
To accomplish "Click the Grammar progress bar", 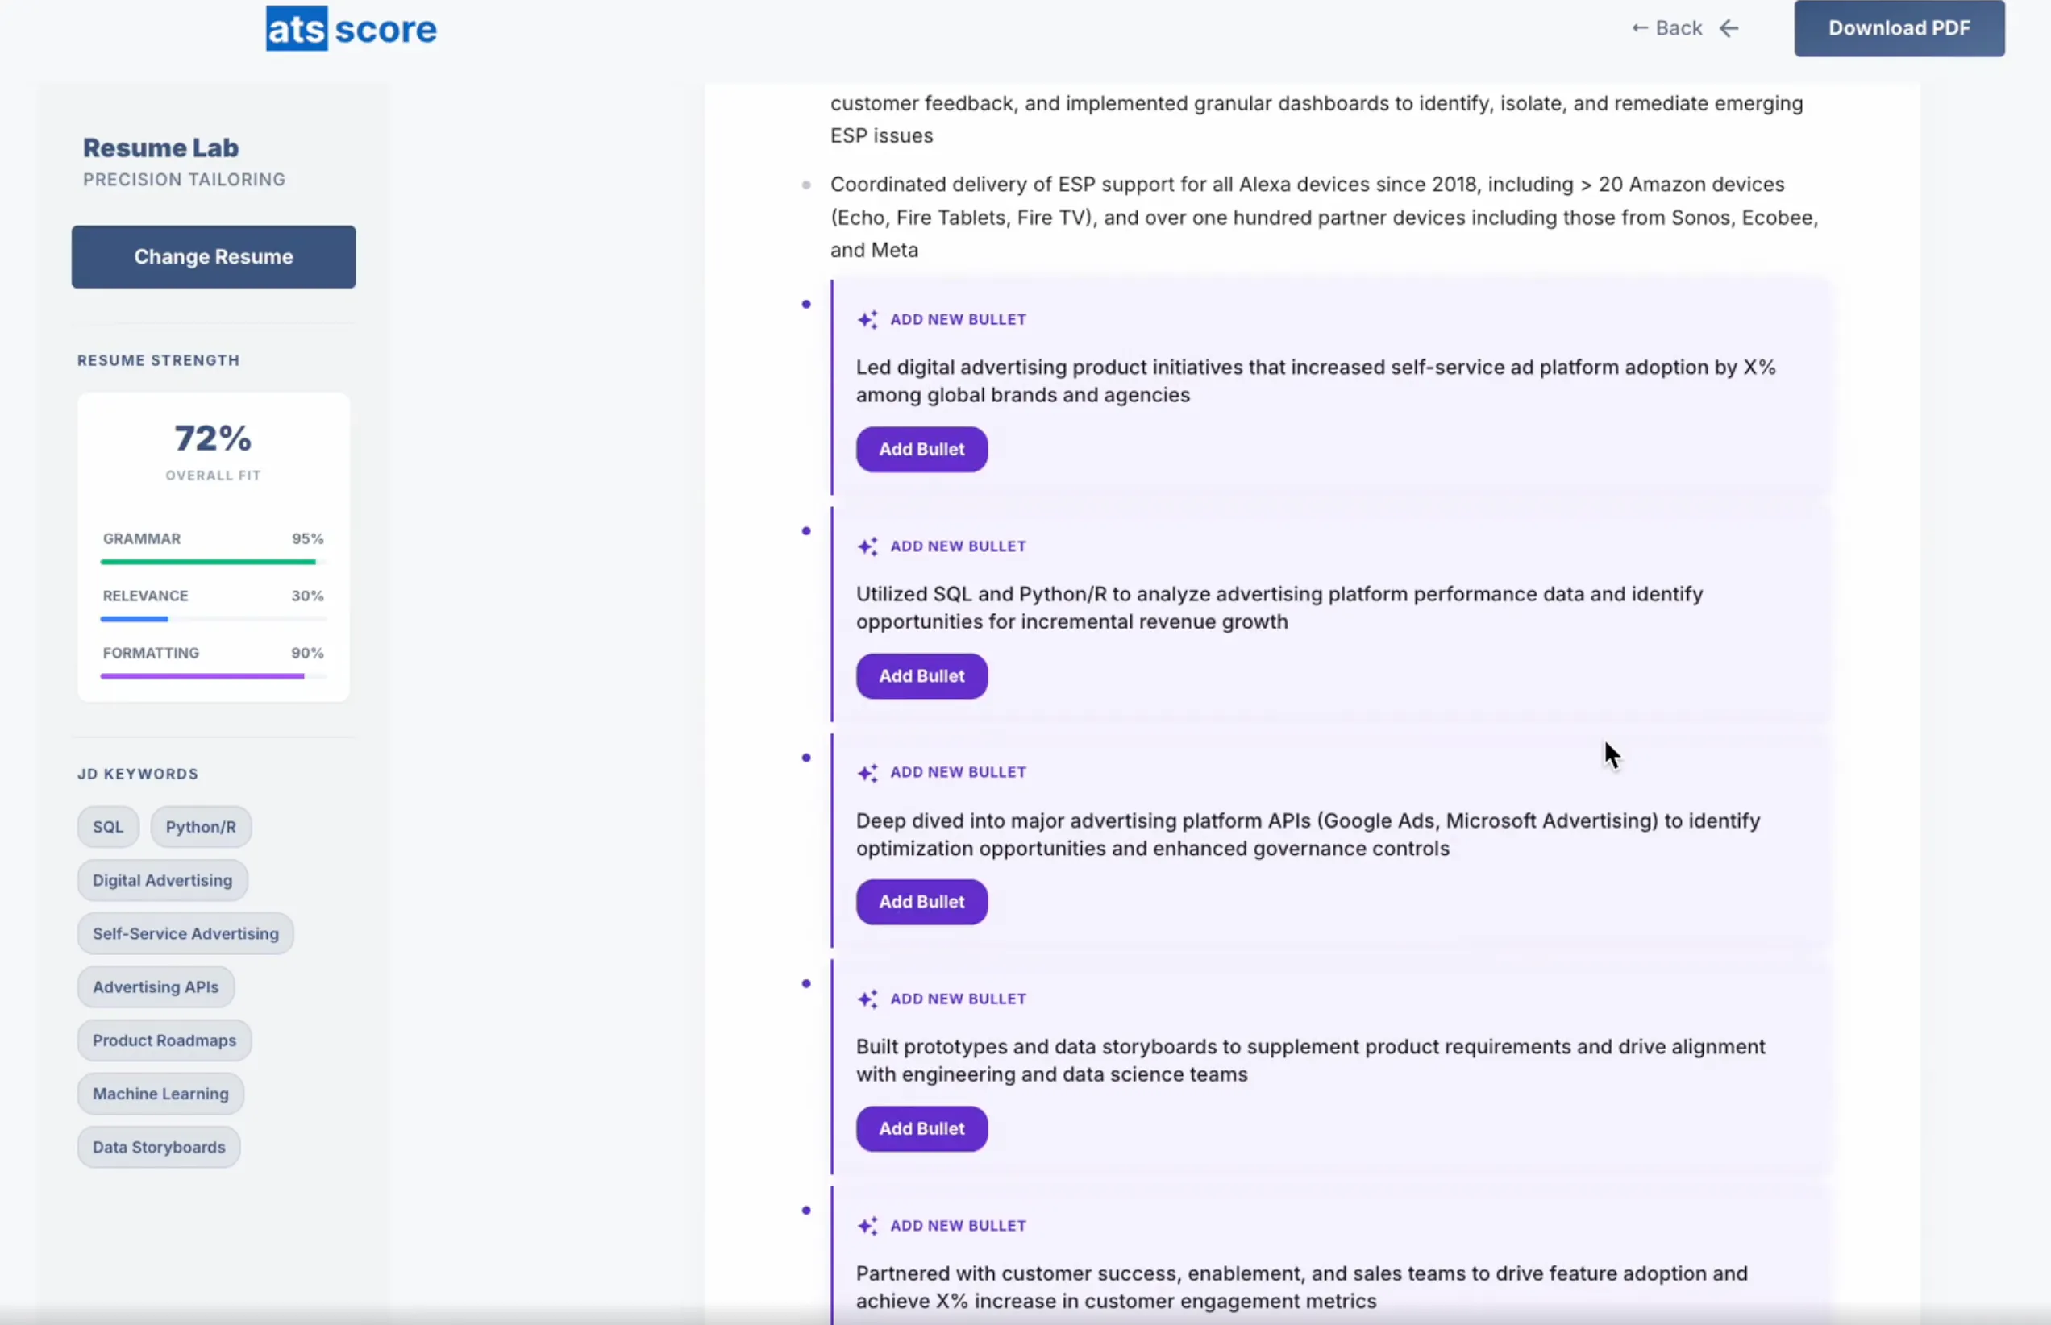I will [214, 562].
